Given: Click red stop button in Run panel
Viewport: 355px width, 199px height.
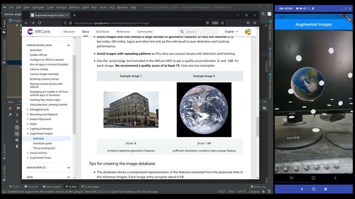Looking at the screenshot, I should (x=10, y=108).
